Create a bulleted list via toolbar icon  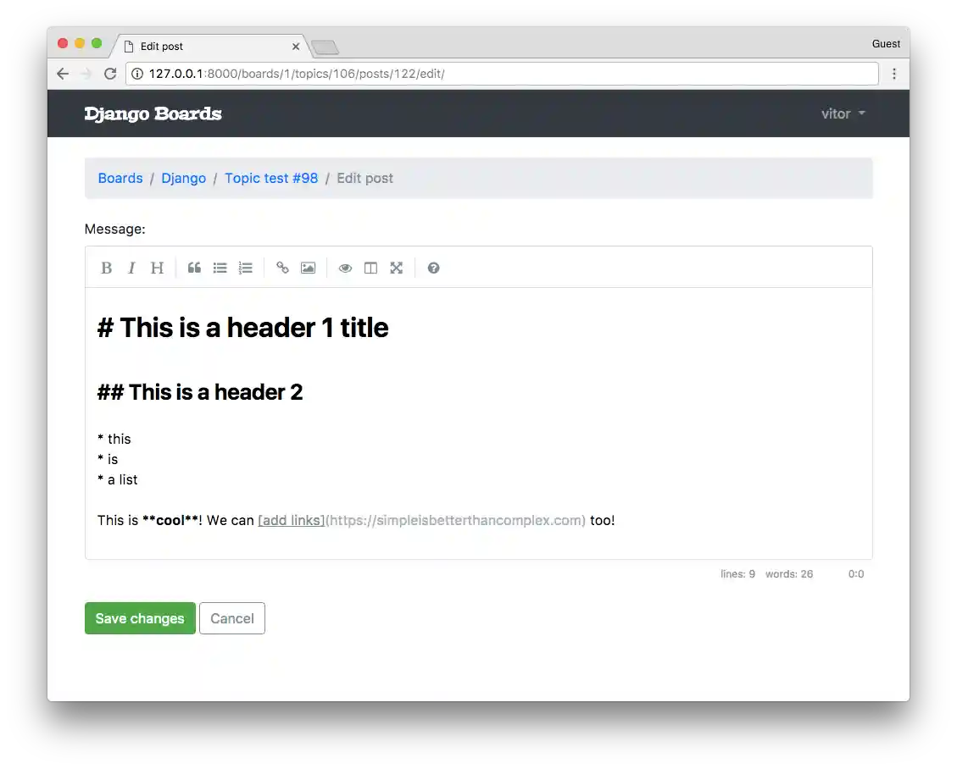(x=220, y=268)
